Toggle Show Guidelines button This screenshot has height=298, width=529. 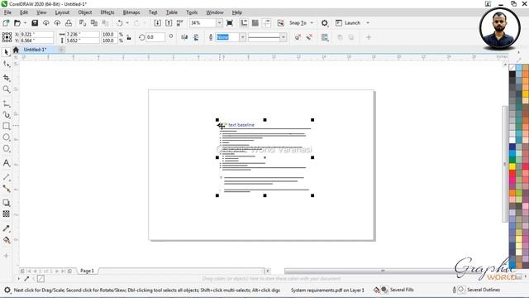click(266, 23)
